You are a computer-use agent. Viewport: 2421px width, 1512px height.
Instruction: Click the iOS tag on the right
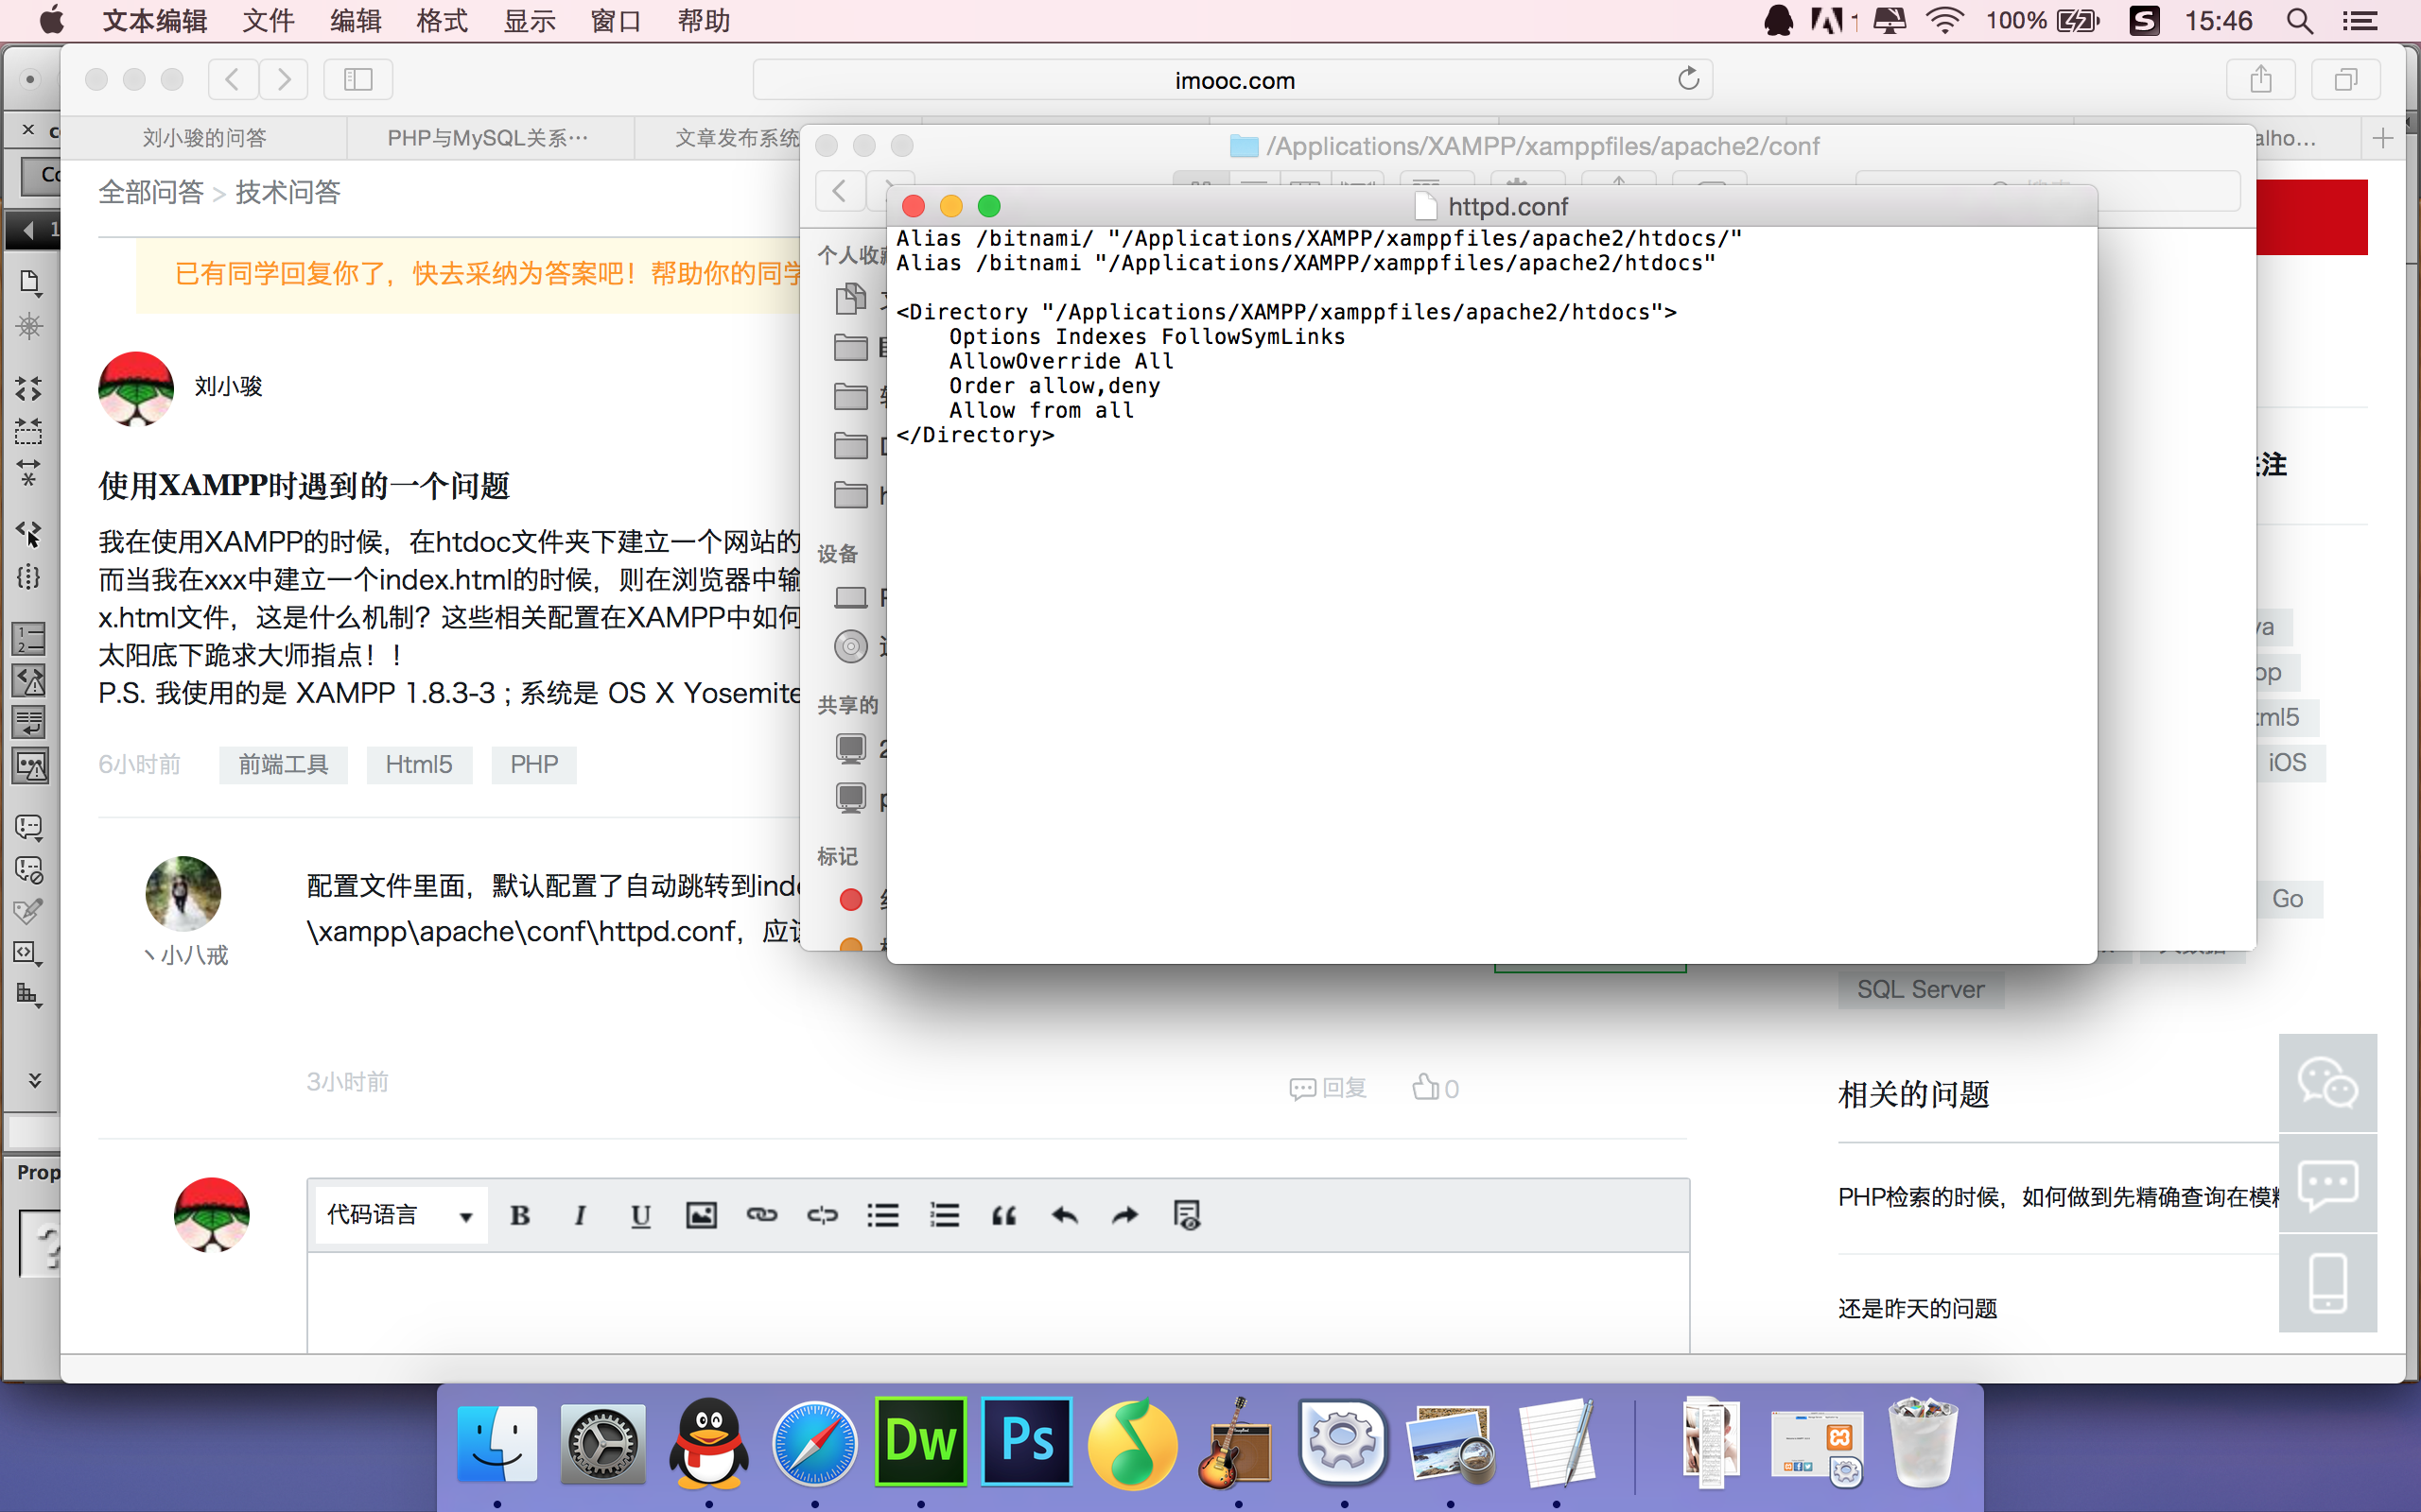[x=2287, y=762]
